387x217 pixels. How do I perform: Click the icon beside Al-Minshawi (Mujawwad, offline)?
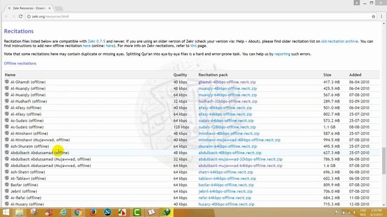(x=7, y=139)
